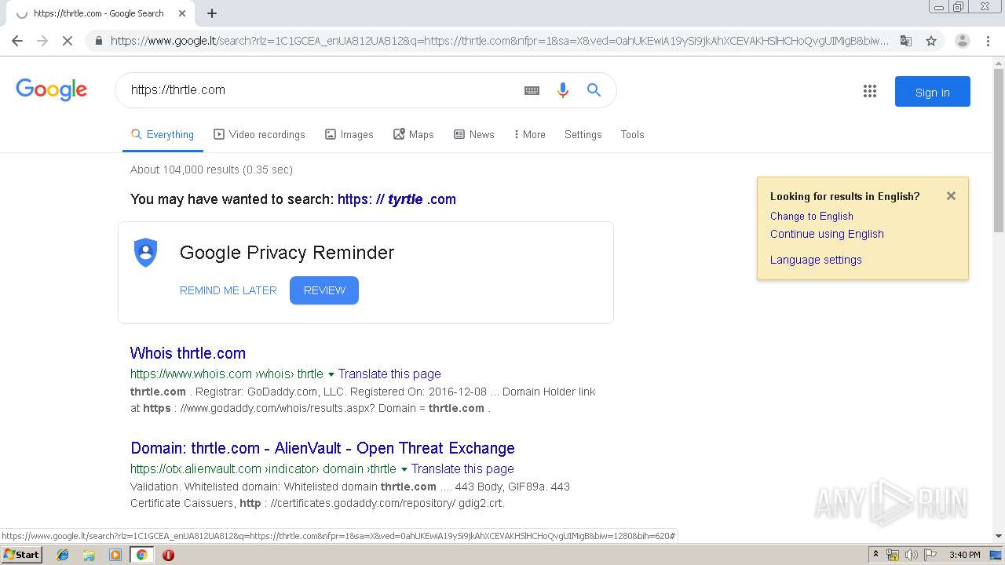
Task: Switch to the Maps tab
Action: tap(413, 134)
